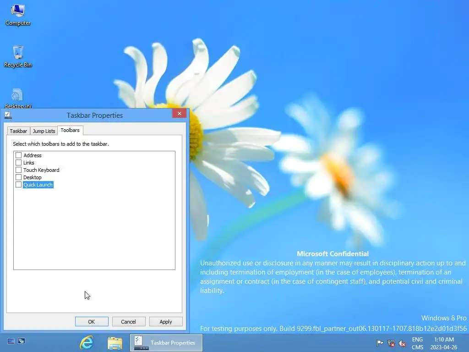Image resolution: width=469 pixels, height=352 pixels.
Task: Select the Toolbars tab
Action: click(70, 130)
